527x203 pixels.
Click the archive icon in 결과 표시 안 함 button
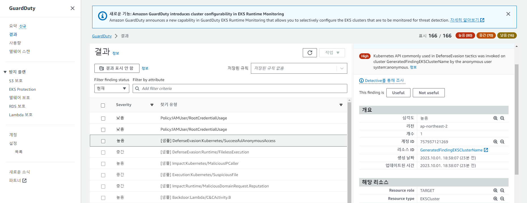pos(101,68)
